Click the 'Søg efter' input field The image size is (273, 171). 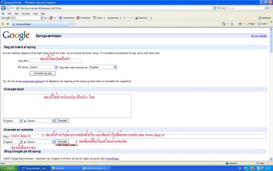coord(56,61)
